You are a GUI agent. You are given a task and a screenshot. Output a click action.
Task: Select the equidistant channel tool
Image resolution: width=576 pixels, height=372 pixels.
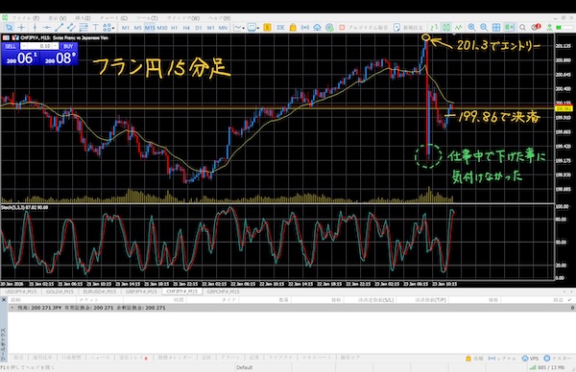71,28
